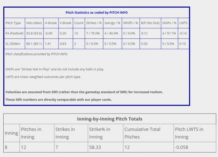218x157 pixels.
Task: Select the Whiffs / % column header
Action: [131, 23]
